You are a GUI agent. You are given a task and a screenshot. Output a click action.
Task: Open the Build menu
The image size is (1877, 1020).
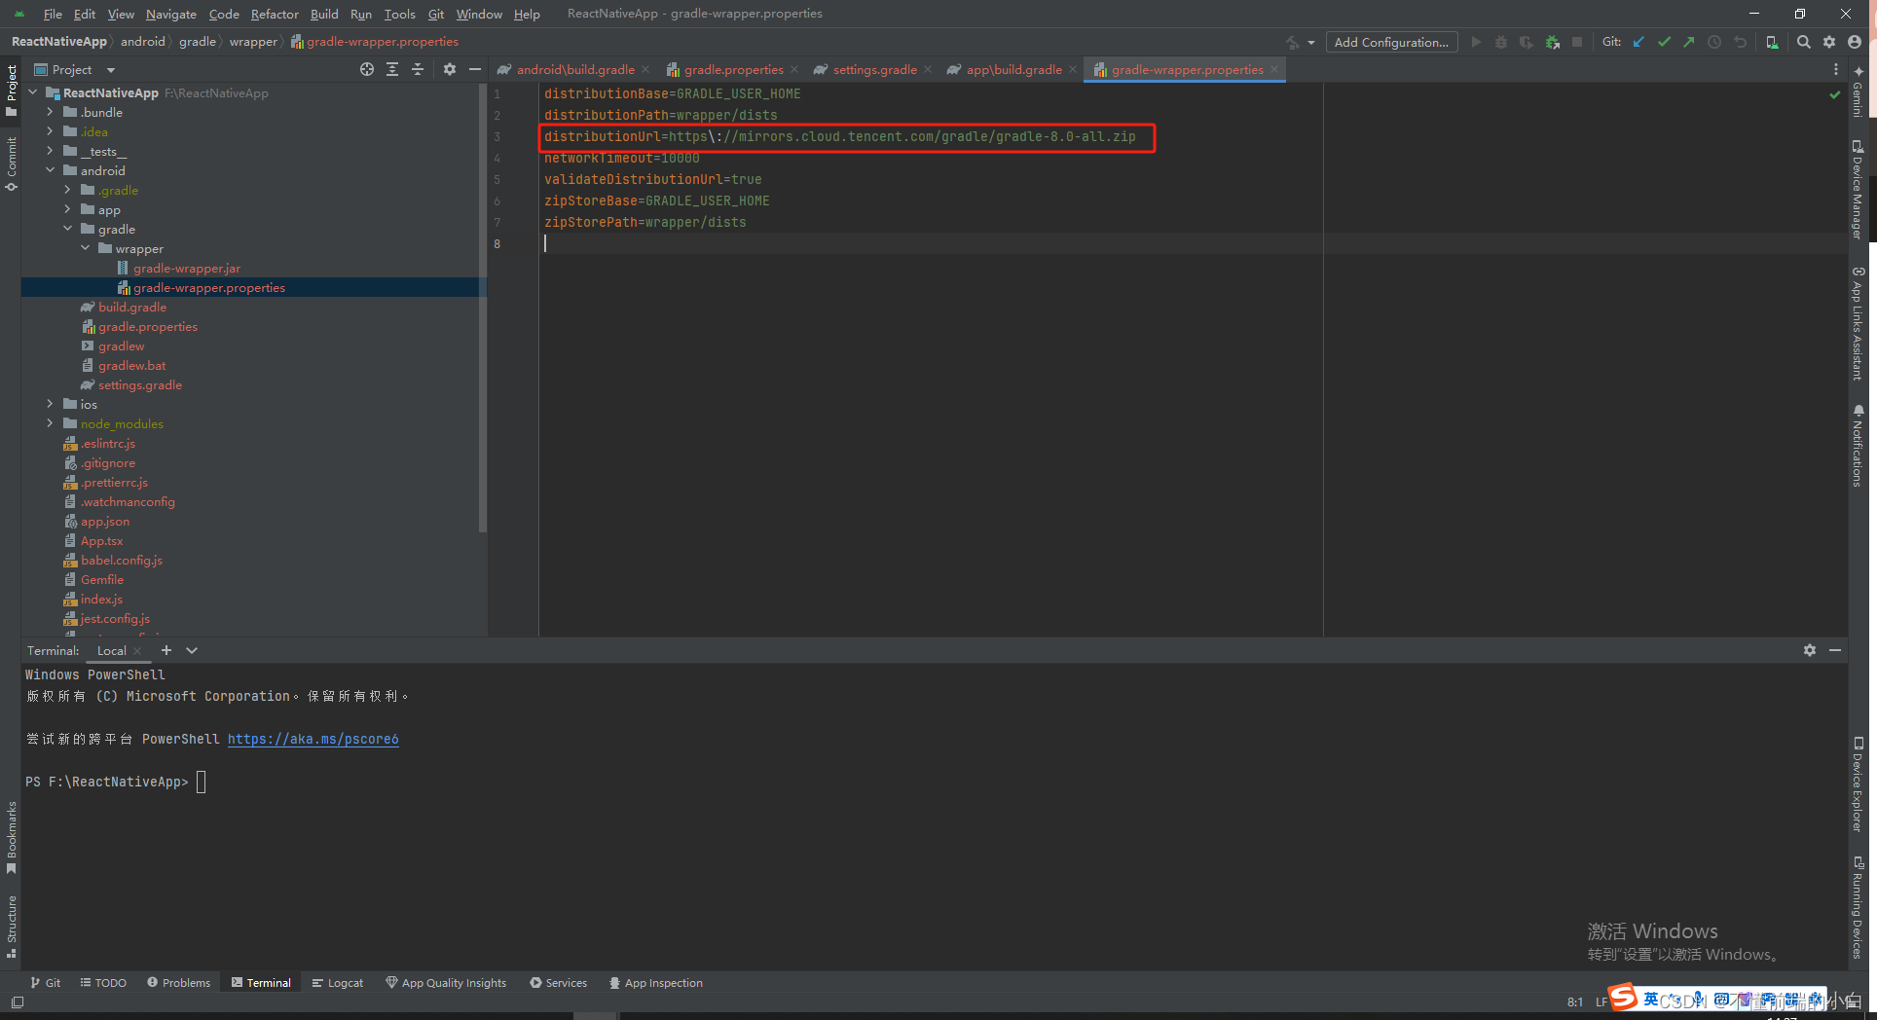pos(324,14)
